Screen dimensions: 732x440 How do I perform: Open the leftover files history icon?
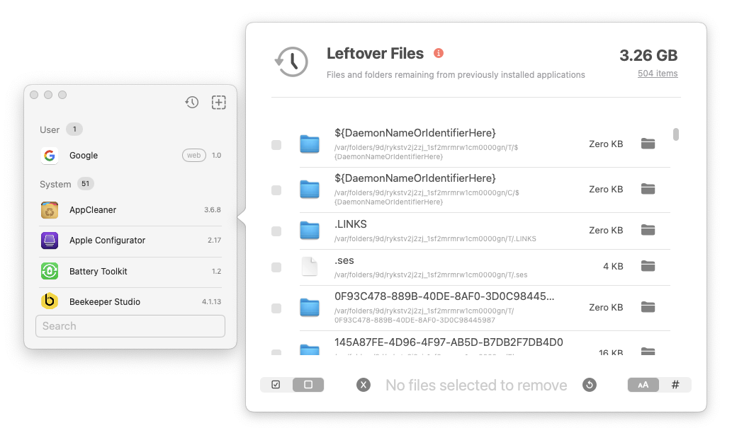[192, 103]
